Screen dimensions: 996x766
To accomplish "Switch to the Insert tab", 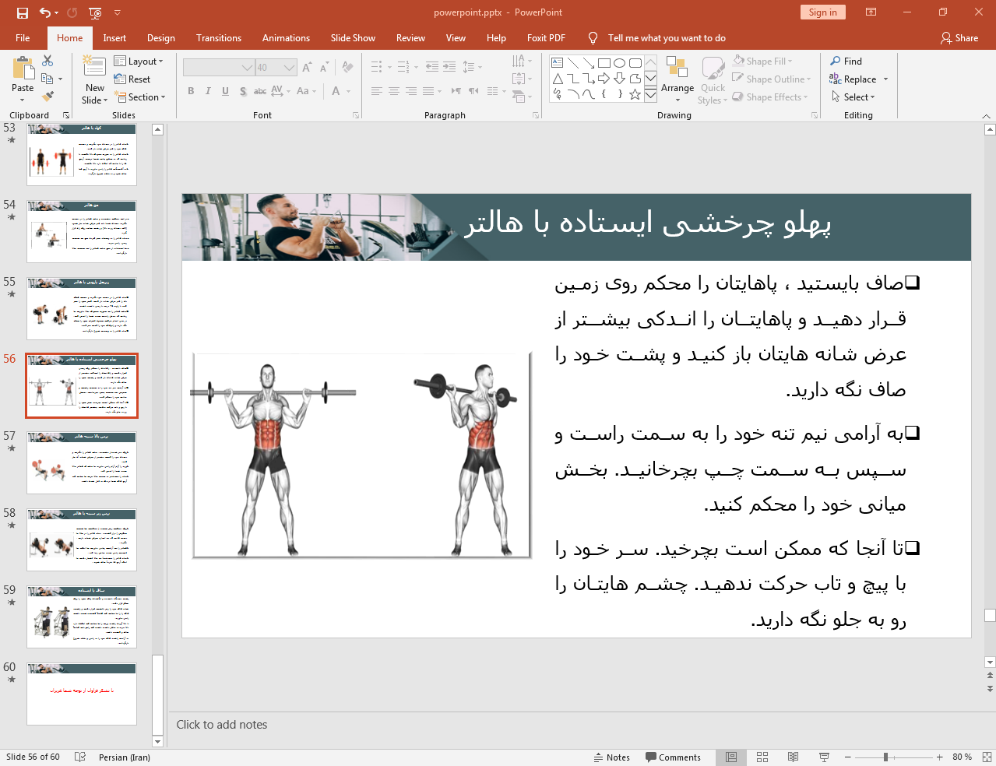I will [114, 38].
